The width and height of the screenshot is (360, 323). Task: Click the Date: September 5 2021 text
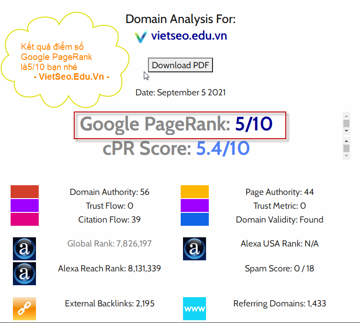(x=180, y=93)
